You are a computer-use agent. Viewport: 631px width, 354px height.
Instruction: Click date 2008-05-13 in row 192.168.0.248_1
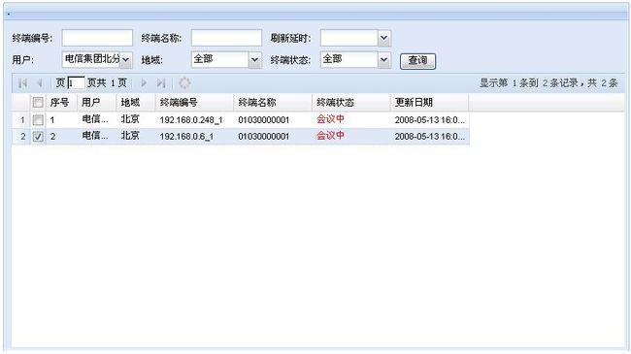pyautogui.click(x=429, y=120)
